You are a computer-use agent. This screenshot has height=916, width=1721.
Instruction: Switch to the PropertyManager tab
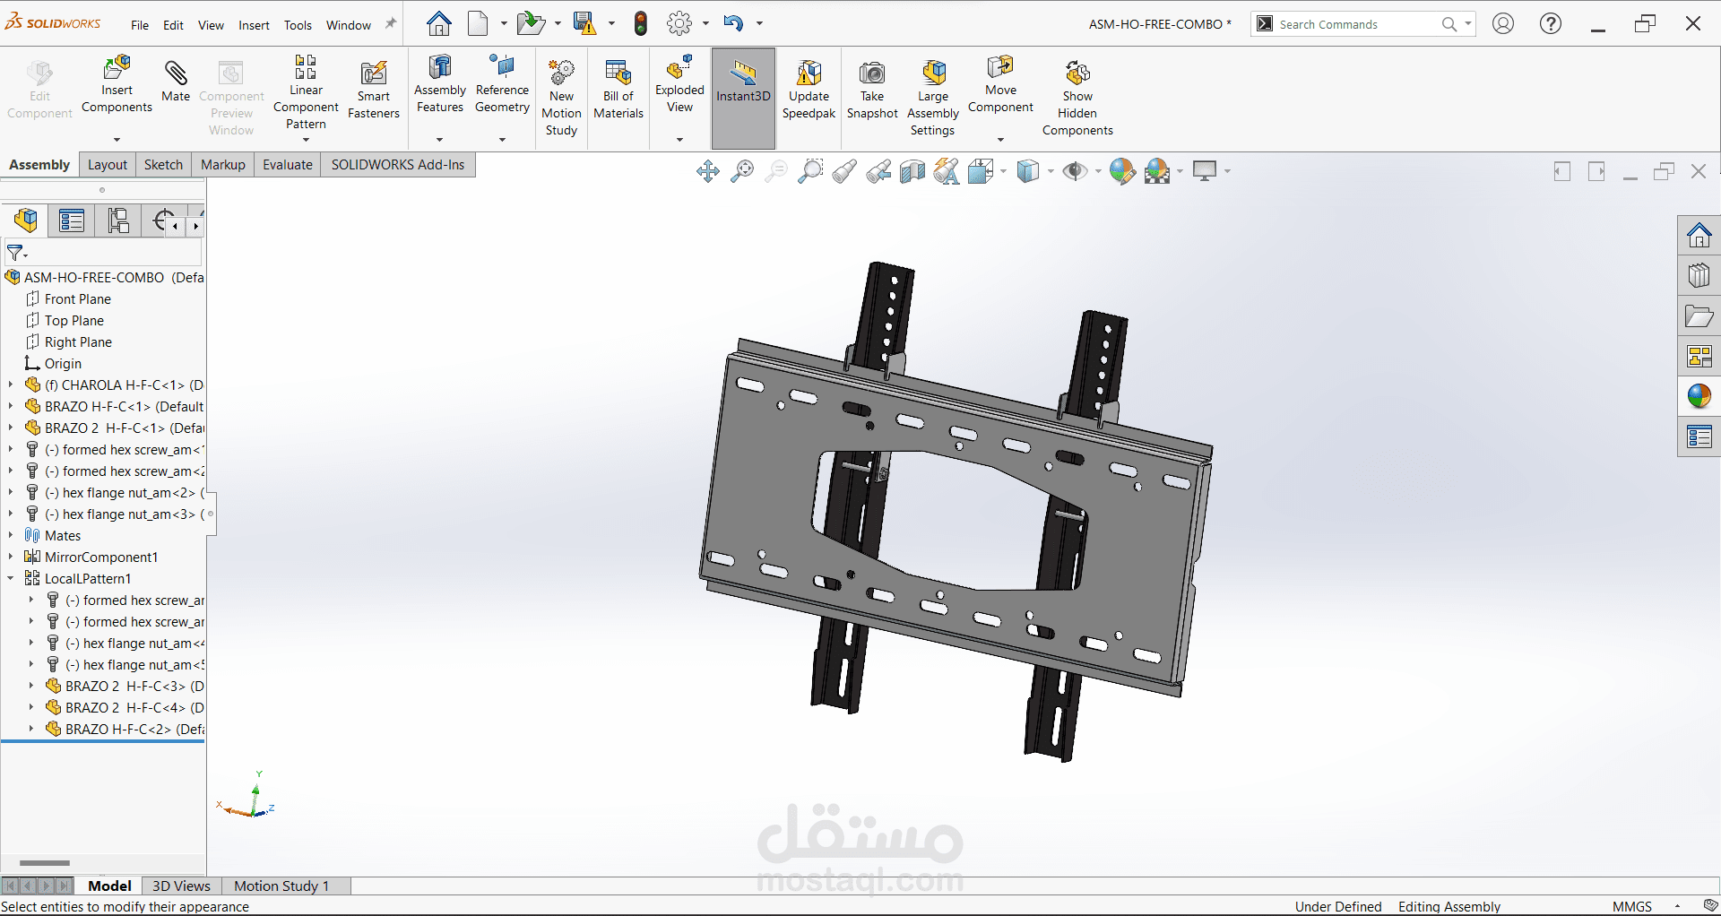pos(72,220)
